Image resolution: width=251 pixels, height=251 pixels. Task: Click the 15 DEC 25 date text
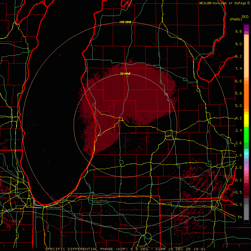180,249
